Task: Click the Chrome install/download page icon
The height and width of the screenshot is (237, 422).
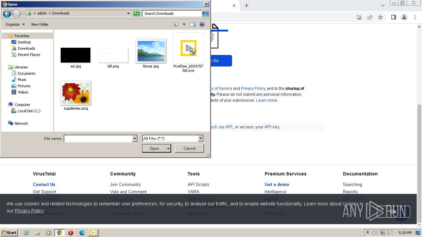Action: [359, 17]
